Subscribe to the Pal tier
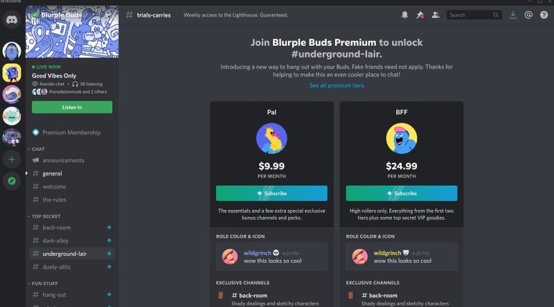 tap(271, 193)
